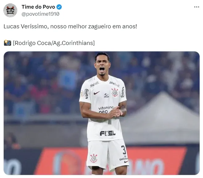Open the three-dot more options menu
Image resolution: width=203 pixels, height=178 pixels.
coord(197,7)
